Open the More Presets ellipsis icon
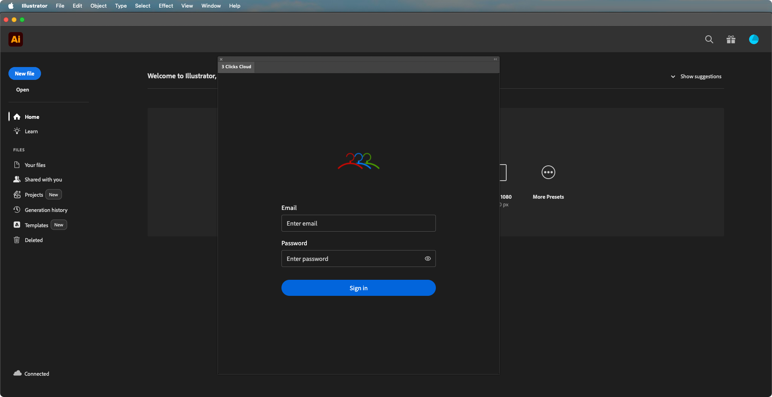Screen dimensions: 772x397 (548, 172)
